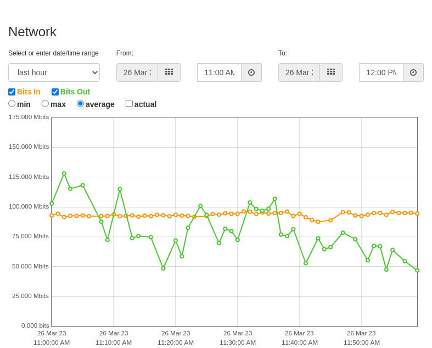The width and height of the screenshot is (432, 348).
Task: Click the 11:20:00 AM time axis label
Action: pos(176,343)
